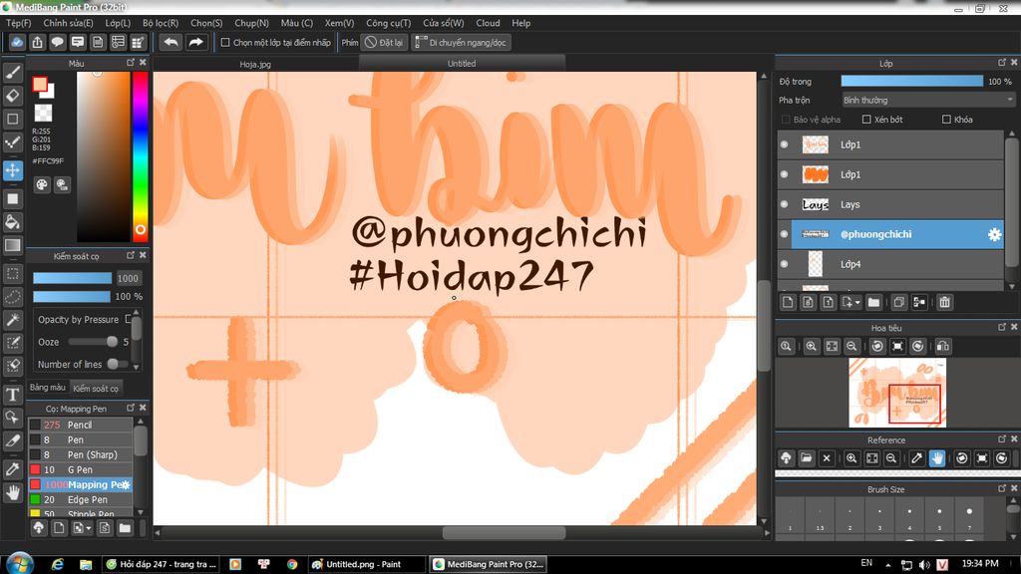Zoom out in the Navigator panel

[851, 346]
